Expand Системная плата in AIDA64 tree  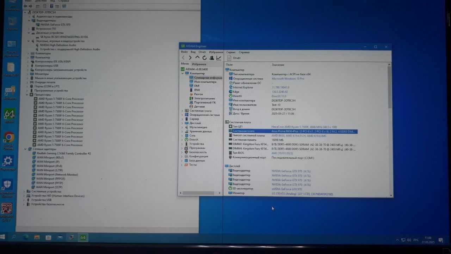[183, 111]
